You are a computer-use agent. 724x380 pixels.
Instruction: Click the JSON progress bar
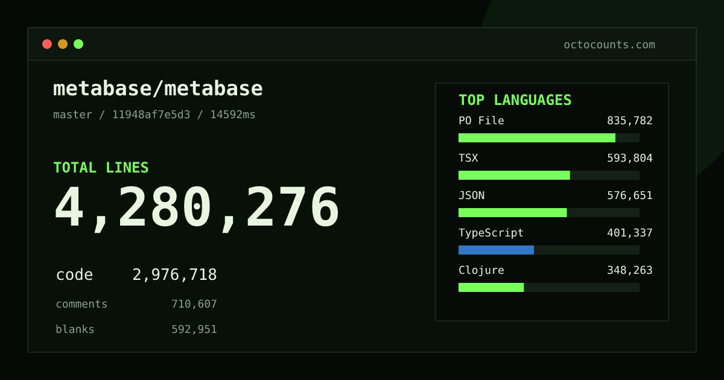(x=549, y=212)
